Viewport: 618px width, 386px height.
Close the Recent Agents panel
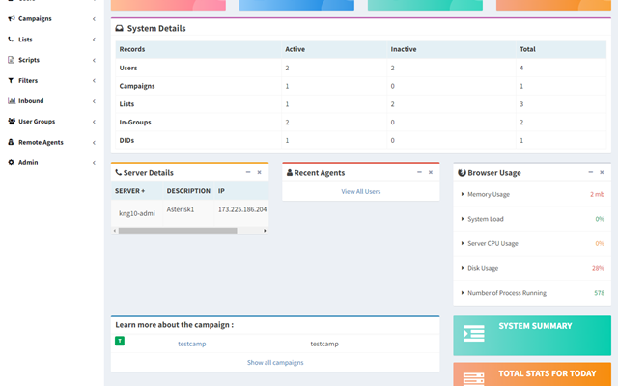point(431,172)
